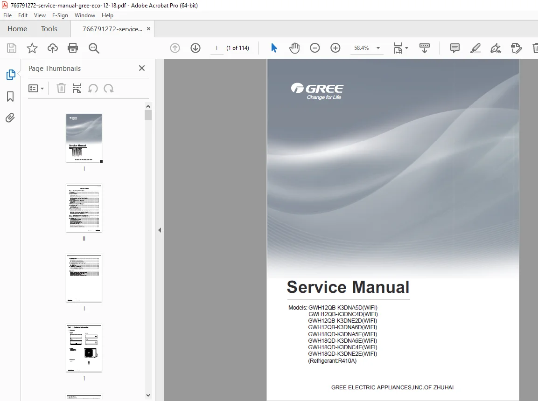Close the 766791272-service document tab
This screenshot has height=401, width=538.
[x=148, y=29]
